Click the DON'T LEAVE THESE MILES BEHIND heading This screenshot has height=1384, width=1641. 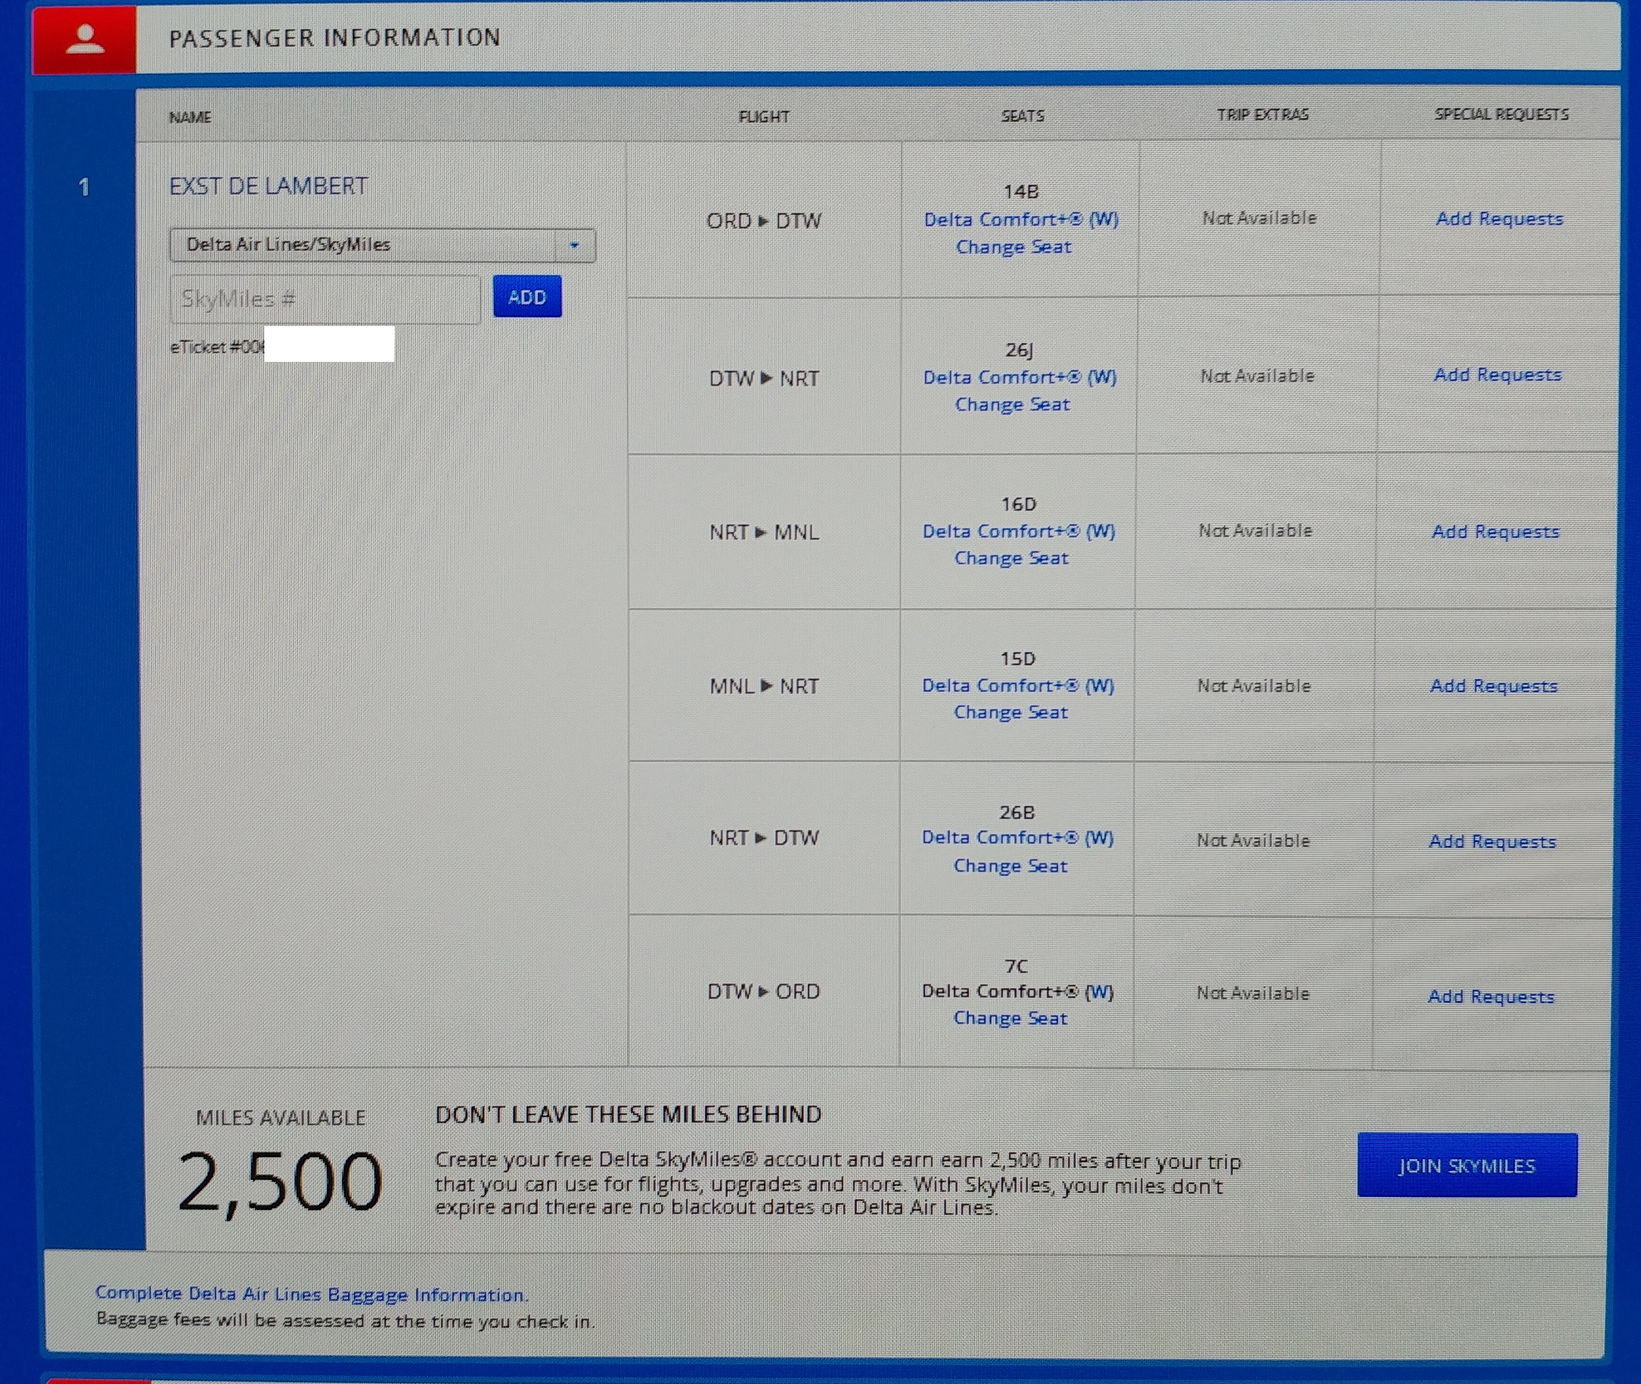(628, 1115)
